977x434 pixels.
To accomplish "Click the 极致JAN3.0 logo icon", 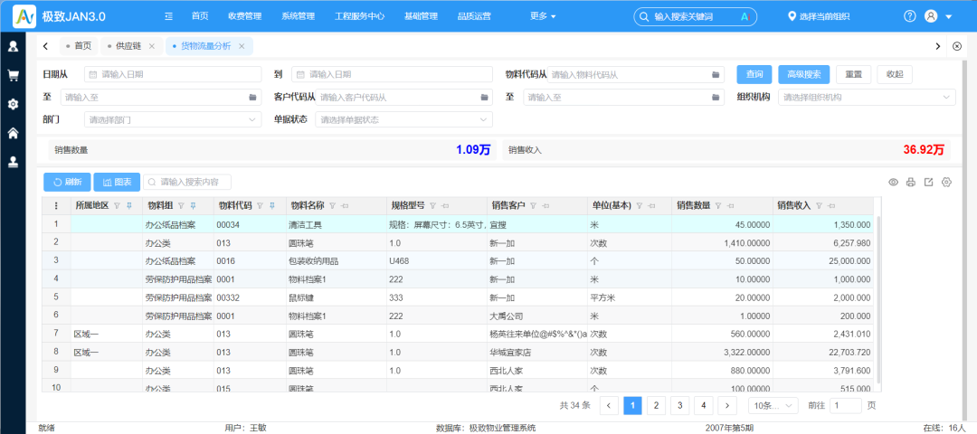I will coord(24,16).
